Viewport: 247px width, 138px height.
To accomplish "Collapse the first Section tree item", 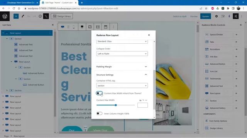I will tap(7, 39).
